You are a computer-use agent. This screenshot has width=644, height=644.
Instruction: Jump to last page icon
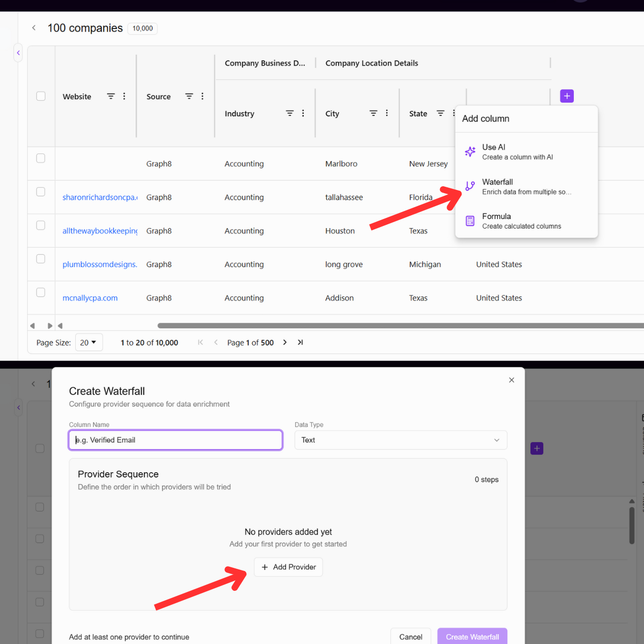pos(301,342)
